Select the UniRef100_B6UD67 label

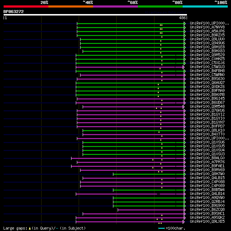tap(207, 103)
